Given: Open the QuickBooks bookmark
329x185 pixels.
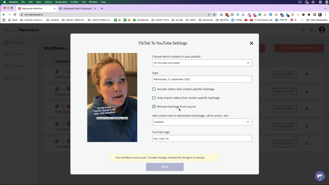Looking at the screenshot, I should (x=141, y=20).
